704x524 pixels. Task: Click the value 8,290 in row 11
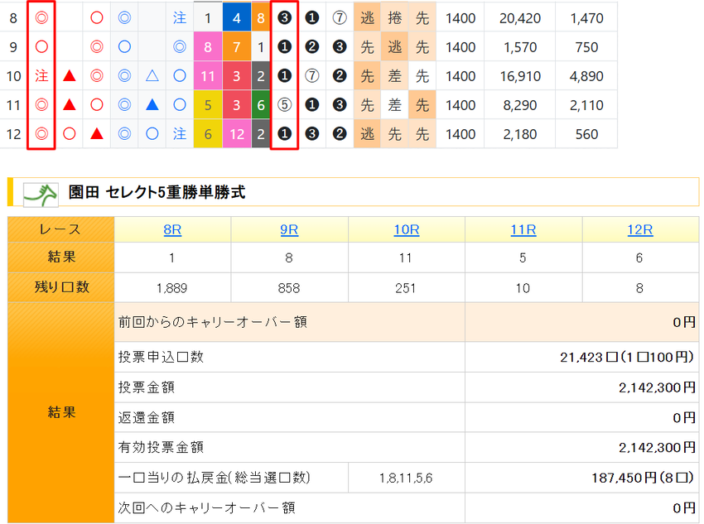[520, 105]
